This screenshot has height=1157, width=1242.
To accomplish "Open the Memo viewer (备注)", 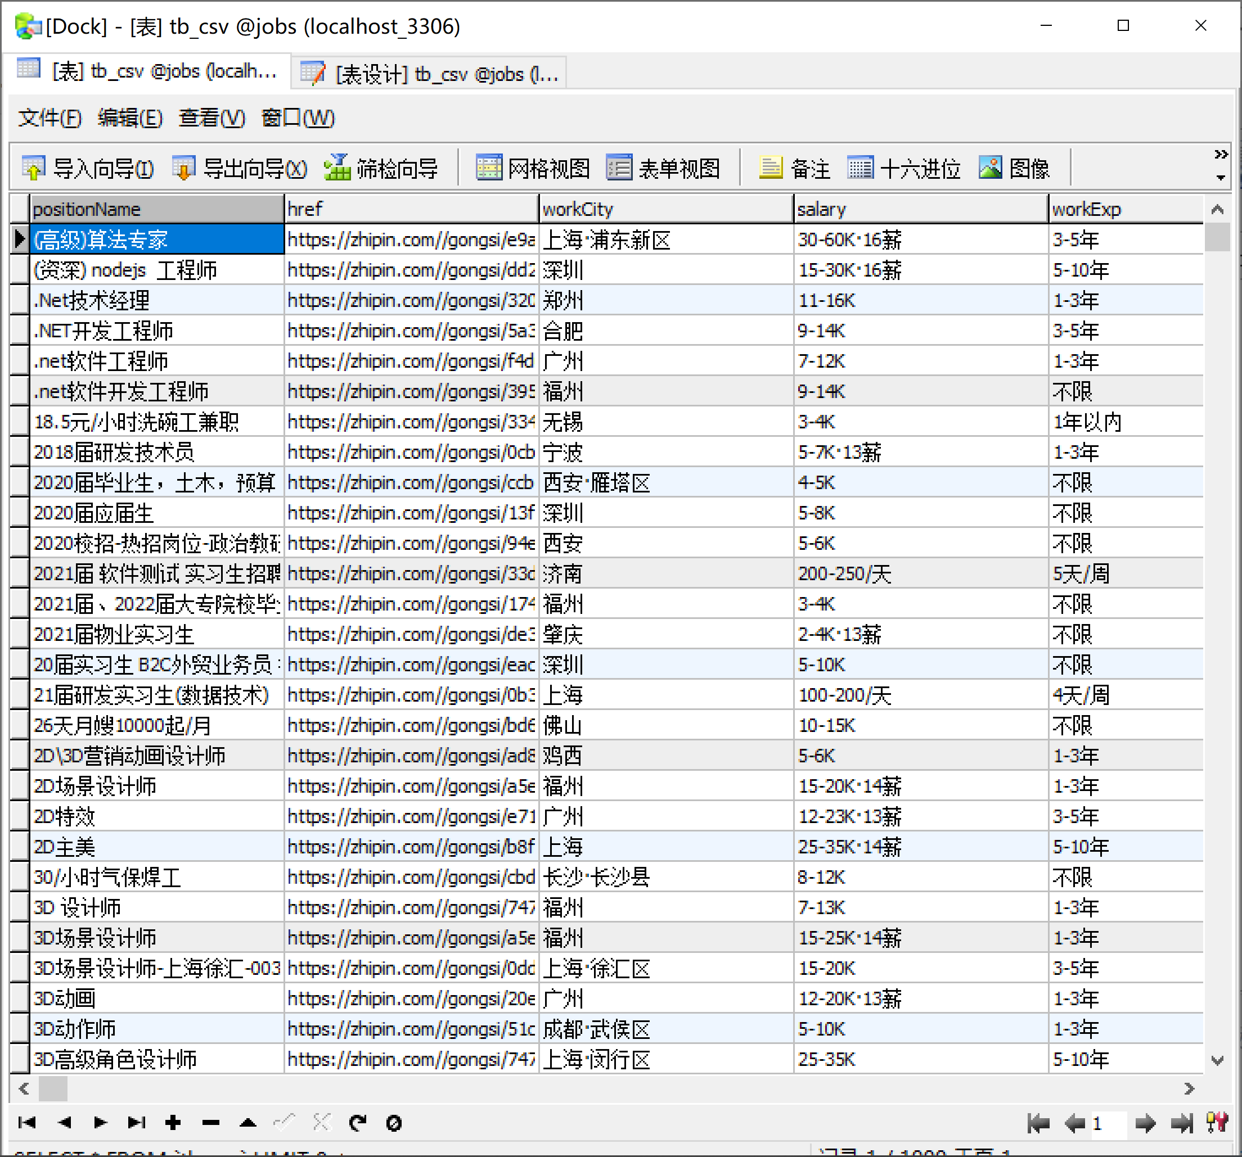I will pos(795,167).
